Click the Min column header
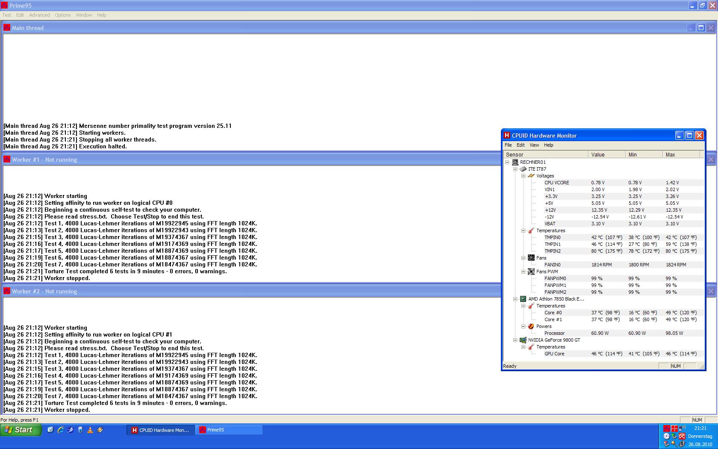718x449 pixels. [644, 154]
